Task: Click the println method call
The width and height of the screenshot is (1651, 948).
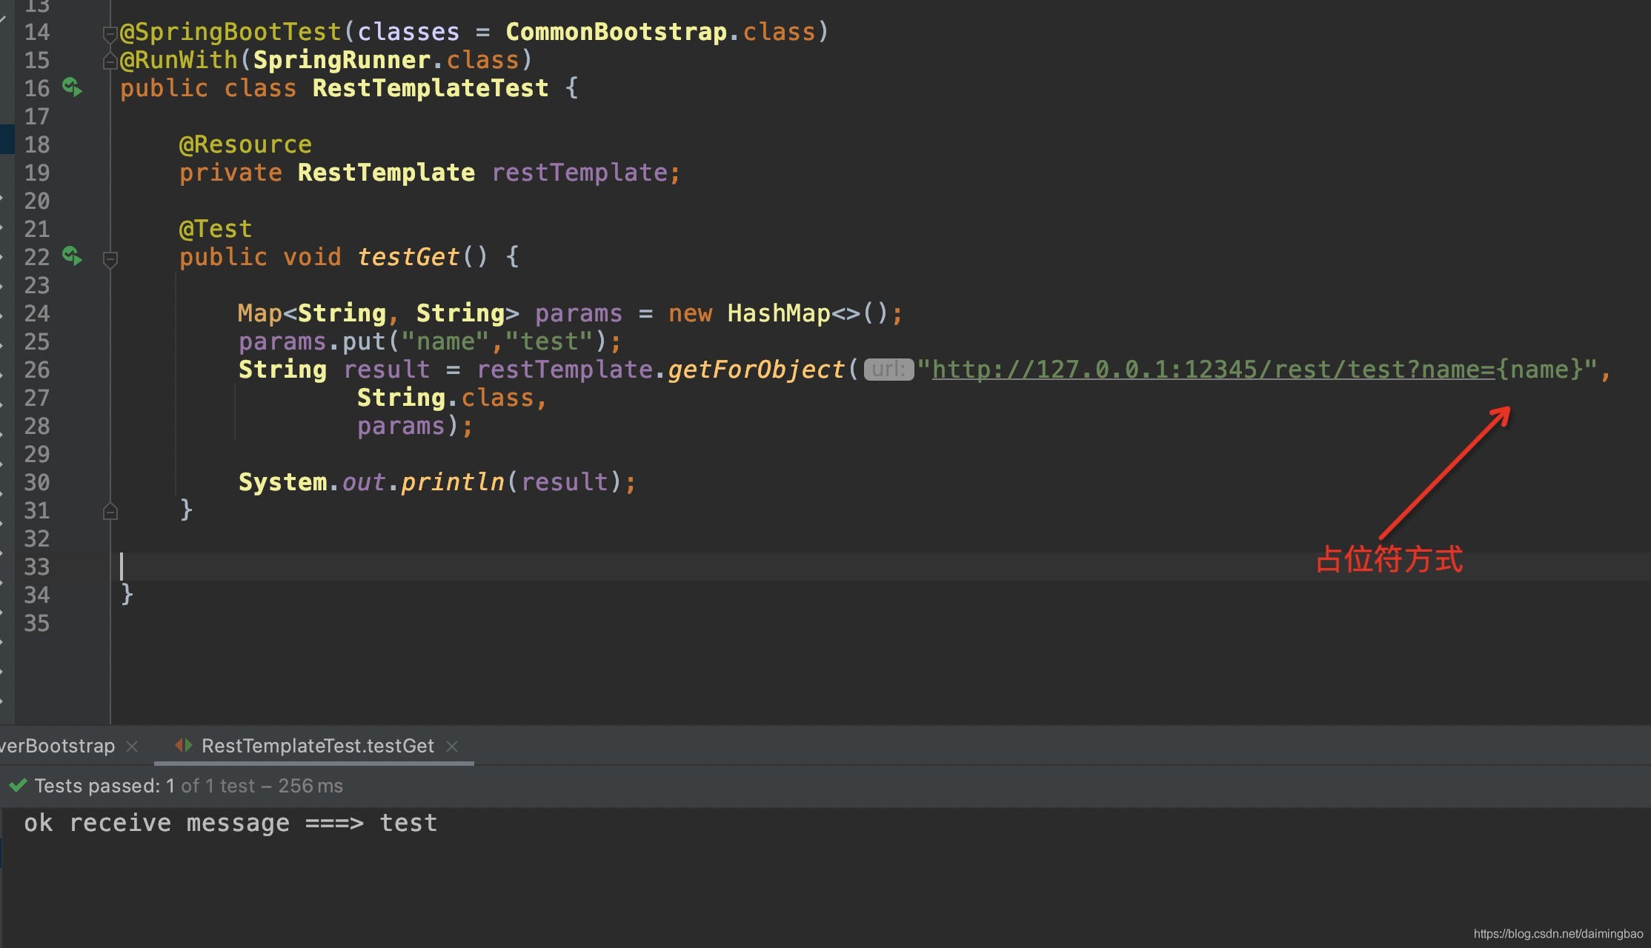Action: pyautogui.click(x=453, y=482)
